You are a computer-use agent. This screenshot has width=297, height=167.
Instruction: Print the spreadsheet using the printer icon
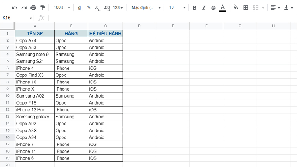tap(33, 7)
